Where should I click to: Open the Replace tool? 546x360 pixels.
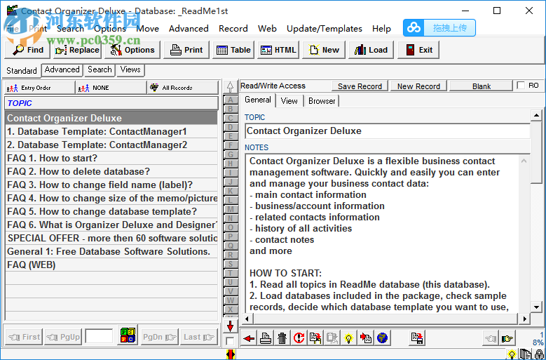77,50
